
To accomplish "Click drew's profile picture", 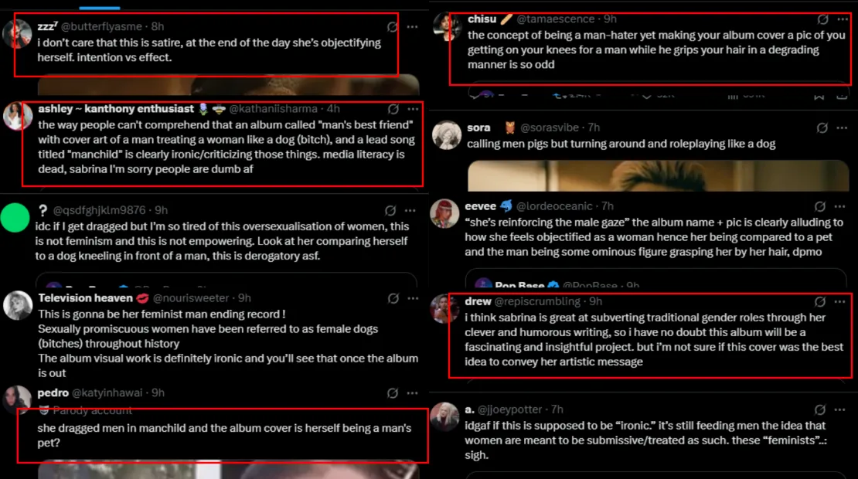I will (x=445, y=309).
